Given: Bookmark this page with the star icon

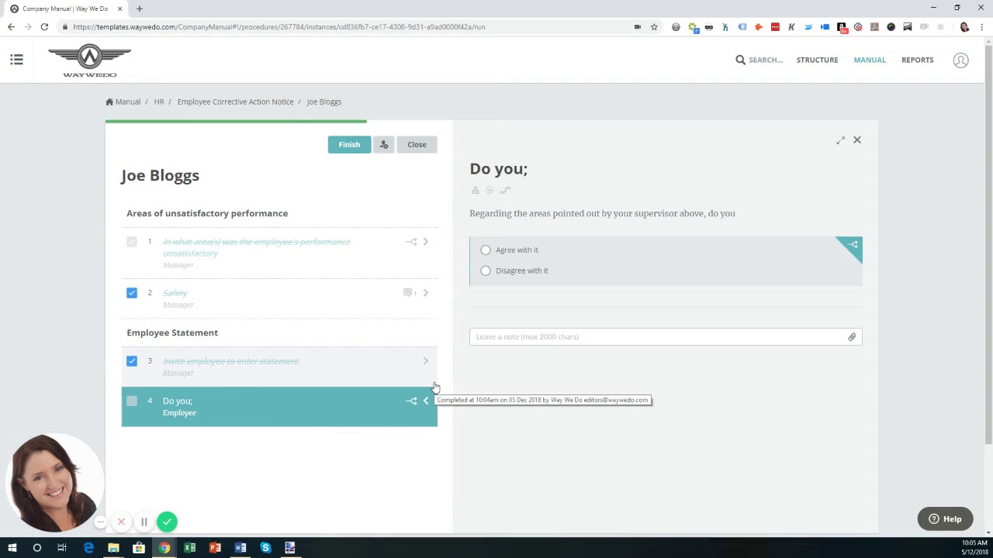Looking at the screenshot, I should click(654, 27).
